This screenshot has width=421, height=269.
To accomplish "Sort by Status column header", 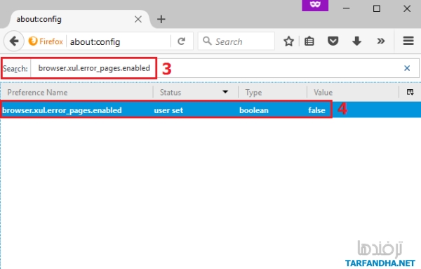I will (x=196, y=92).
